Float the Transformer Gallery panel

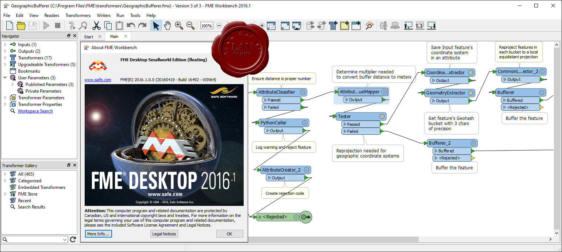tap(69, 165)
